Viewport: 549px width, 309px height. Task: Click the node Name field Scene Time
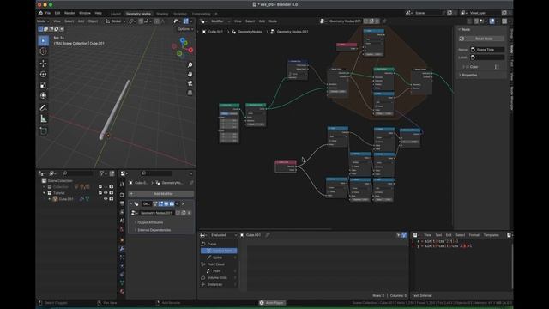(x=486, y=50)
